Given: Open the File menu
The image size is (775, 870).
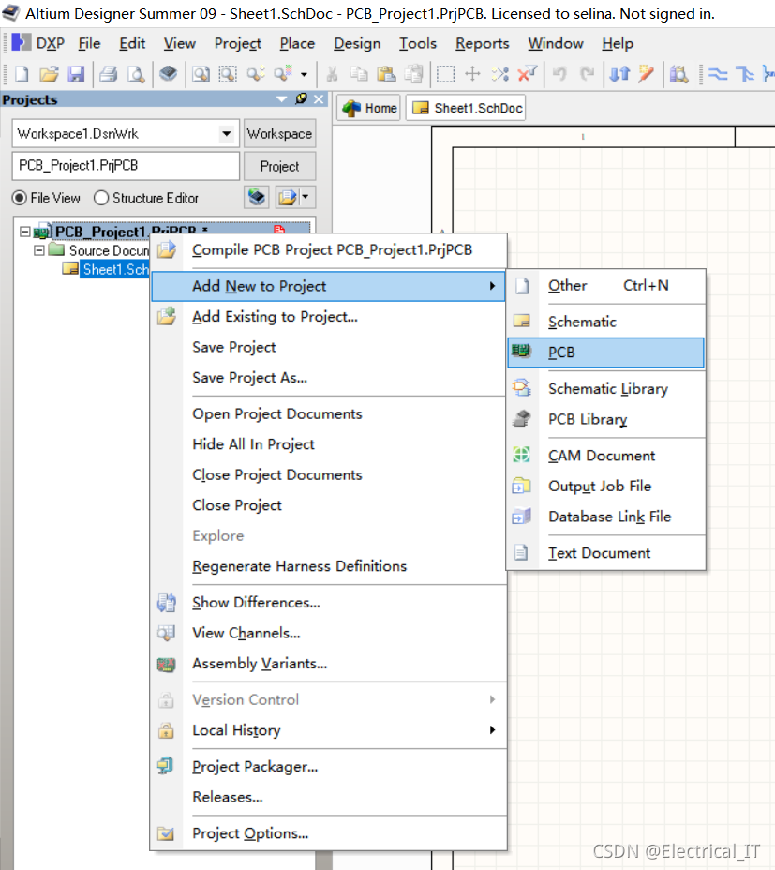Looking at the screenshot, I should click(89, 43).
